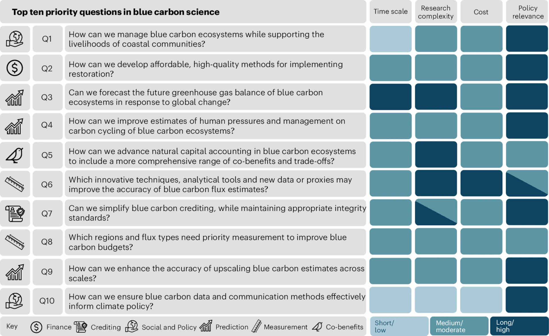Click the Long/high legend swatch
Screen dimensions: 549x336
pyautogui.click(x=519, y=326)
